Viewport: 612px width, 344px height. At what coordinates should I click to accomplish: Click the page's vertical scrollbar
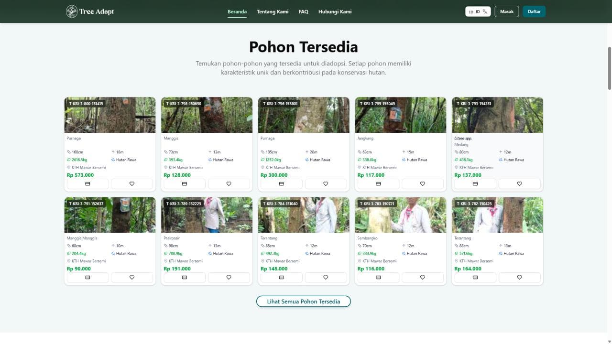point(609,68)
